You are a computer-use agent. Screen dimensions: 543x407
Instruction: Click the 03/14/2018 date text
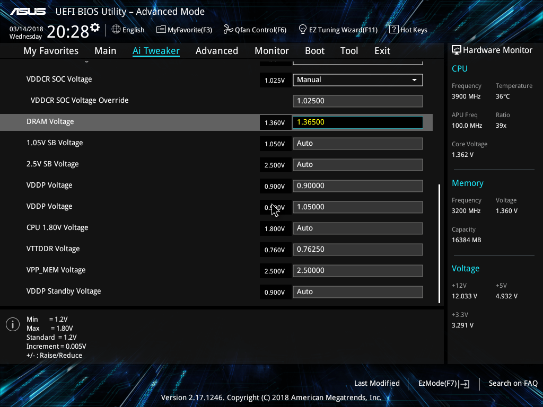27,29
